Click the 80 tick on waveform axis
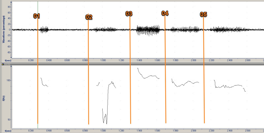The width and height of the screenshot is (264, 133). pyautogui.click(x=9, y=7)
